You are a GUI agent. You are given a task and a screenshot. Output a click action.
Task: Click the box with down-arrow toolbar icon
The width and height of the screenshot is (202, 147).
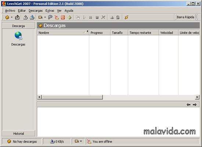pos(17,17)
